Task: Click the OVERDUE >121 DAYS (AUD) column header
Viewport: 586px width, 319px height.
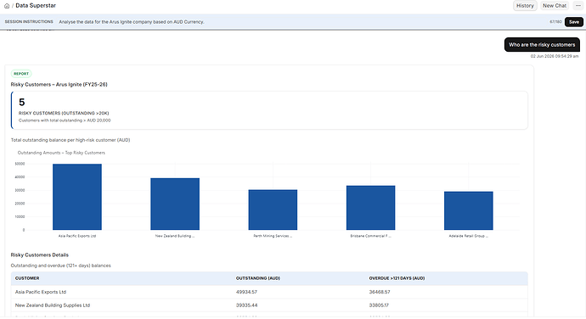Action: coord(397,278)
